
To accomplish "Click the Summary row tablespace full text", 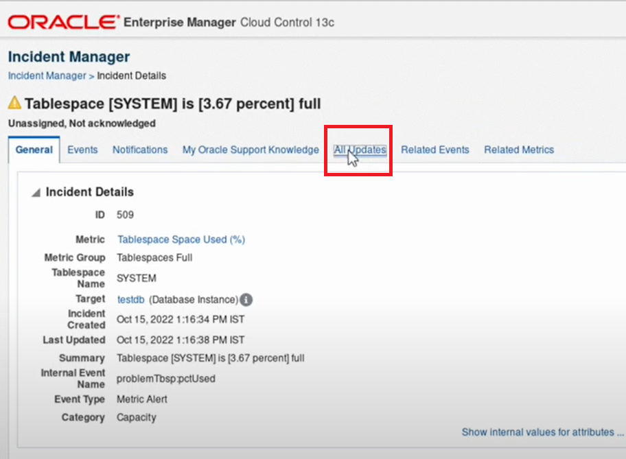I will [x=211, y=358].
